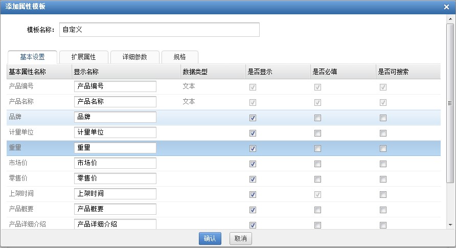This screenshot has height=248, width=456.
Task: Close the 添加属性模板 dialog
Action: [x=446, y=7]
